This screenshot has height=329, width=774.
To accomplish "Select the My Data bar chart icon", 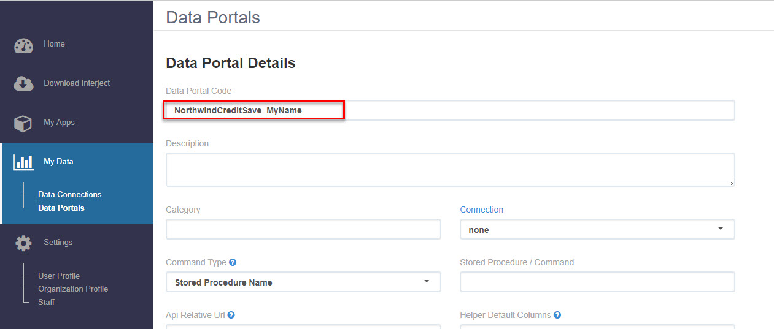I will [x=23, y=162].
